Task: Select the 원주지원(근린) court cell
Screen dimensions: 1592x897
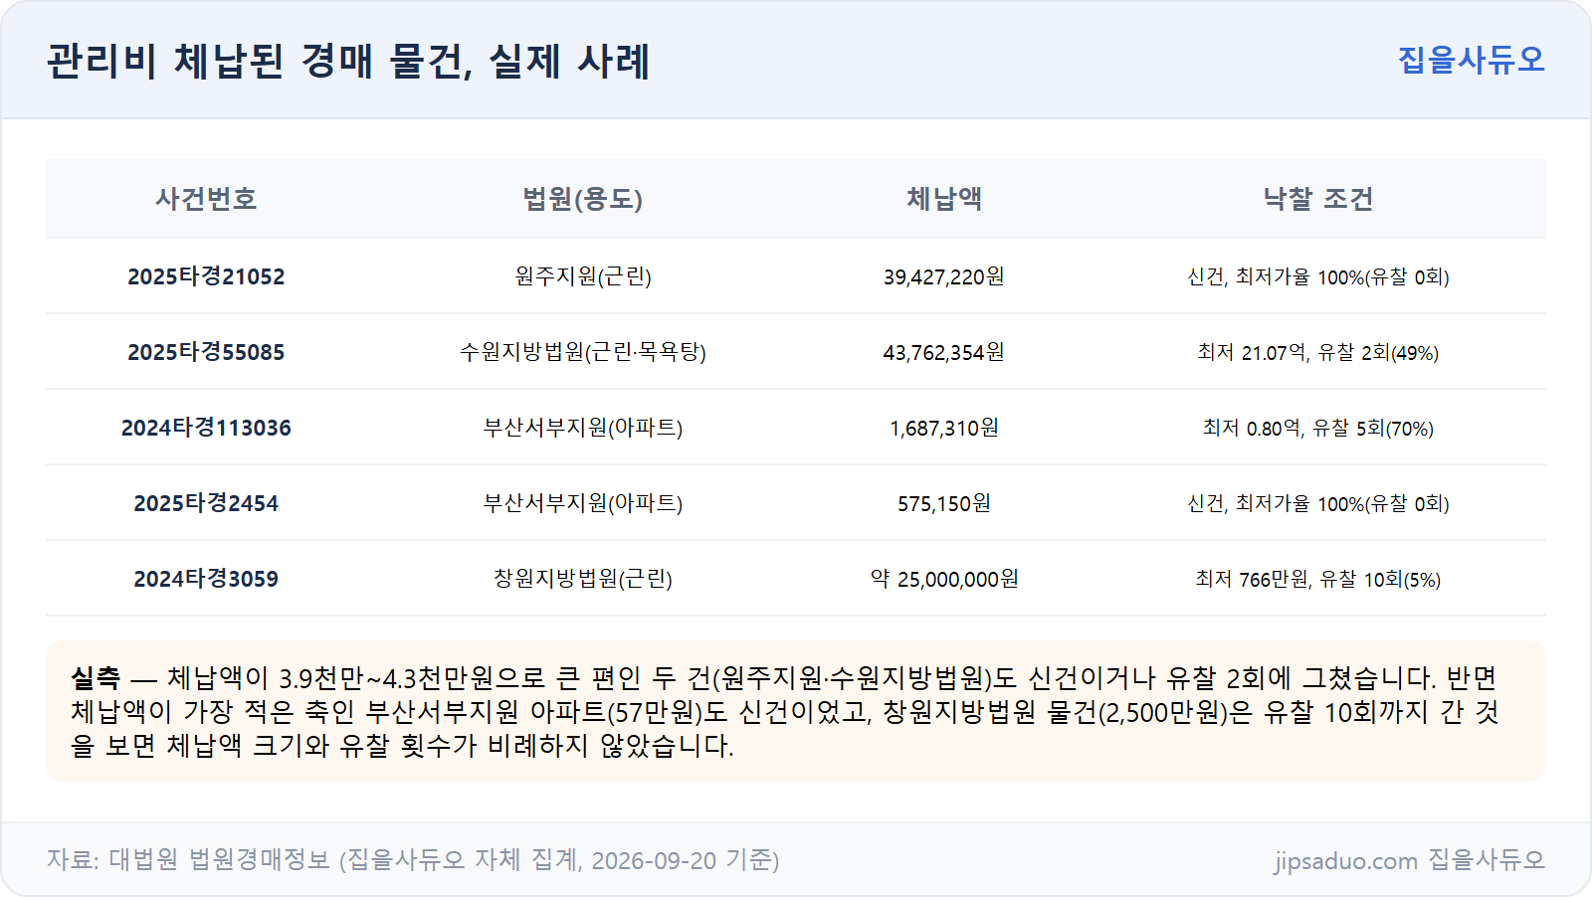Action: click(583, 276)
